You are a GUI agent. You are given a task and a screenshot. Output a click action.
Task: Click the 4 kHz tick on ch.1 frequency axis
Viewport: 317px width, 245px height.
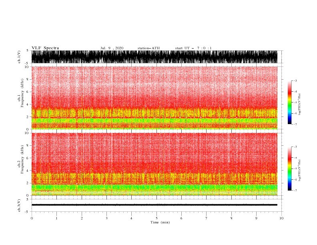(28, 104)
